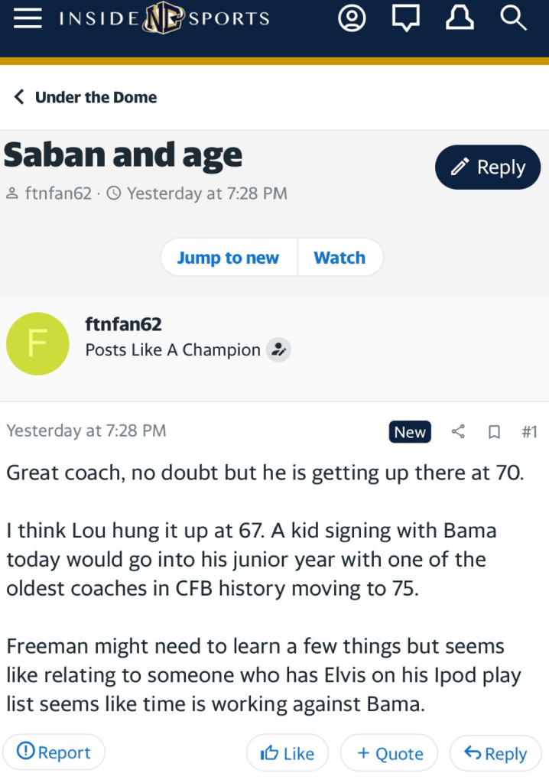
Task: Quote this post with + Quote
Action: [389, 754]
